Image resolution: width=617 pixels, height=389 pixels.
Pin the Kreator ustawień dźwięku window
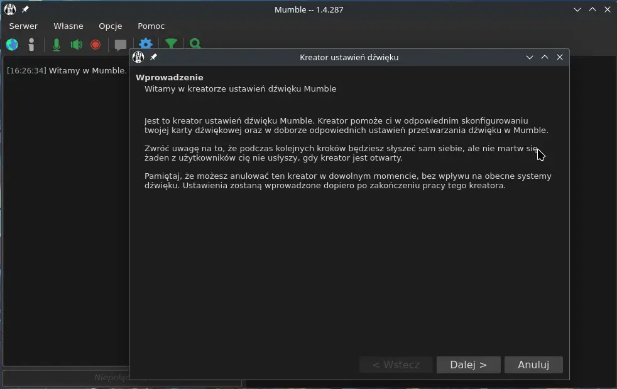coord(153,57)
